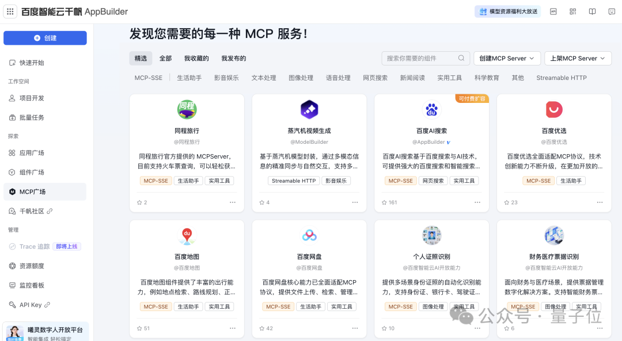
Task: Star the 同程旅行 MCP card
Action: (x=139, y=202)
